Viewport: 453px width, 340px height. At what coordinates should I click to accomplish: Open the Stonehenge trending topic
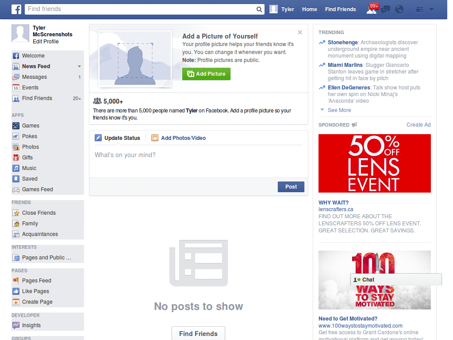(x=343, y=42)
